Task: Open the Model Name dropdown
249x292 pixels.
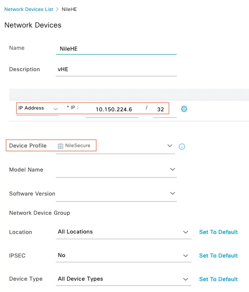Action: (x=116, y=170)
